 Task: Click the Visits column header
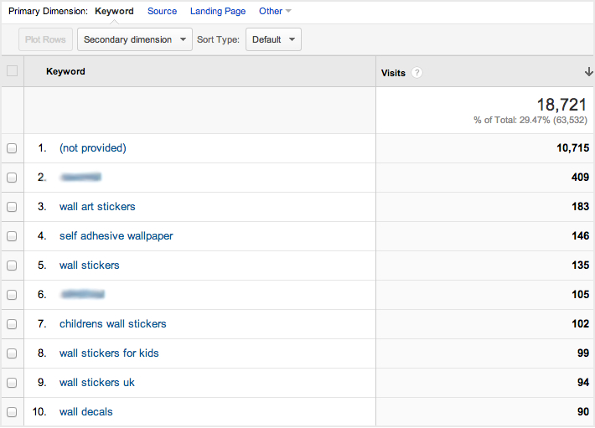click(393, 73)
